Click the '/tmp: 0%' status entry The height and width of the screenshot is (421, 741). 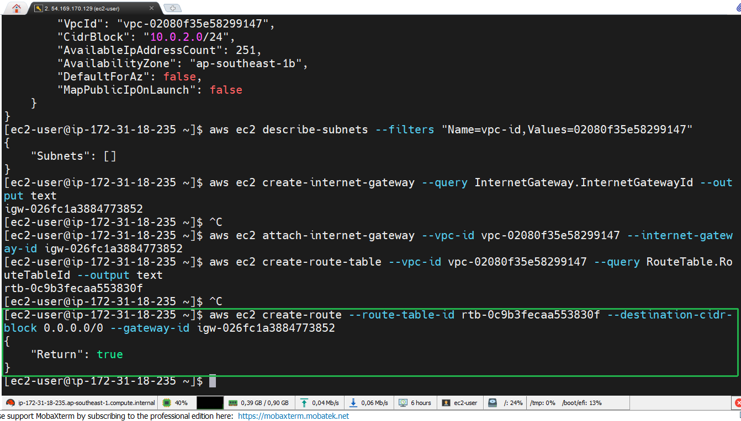(542, 403)
